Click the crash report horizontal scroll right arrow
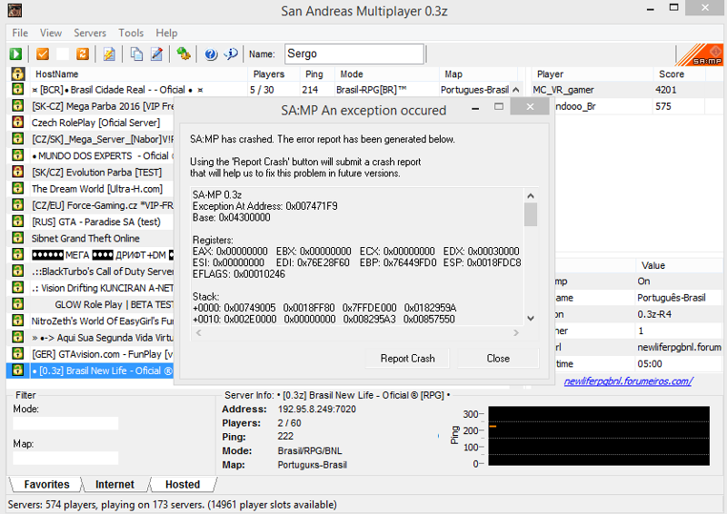Image resolution: width=727 pixels, height=514 pixels. point(515,332)
